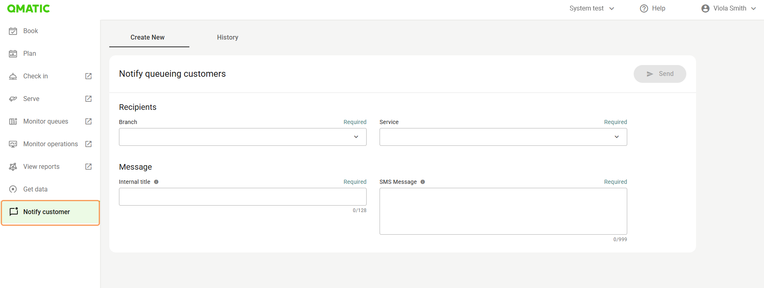Screen dimensions: 764x288
Task: Open Viola Smith user menu chevron
Action: (x=753, y=8)
